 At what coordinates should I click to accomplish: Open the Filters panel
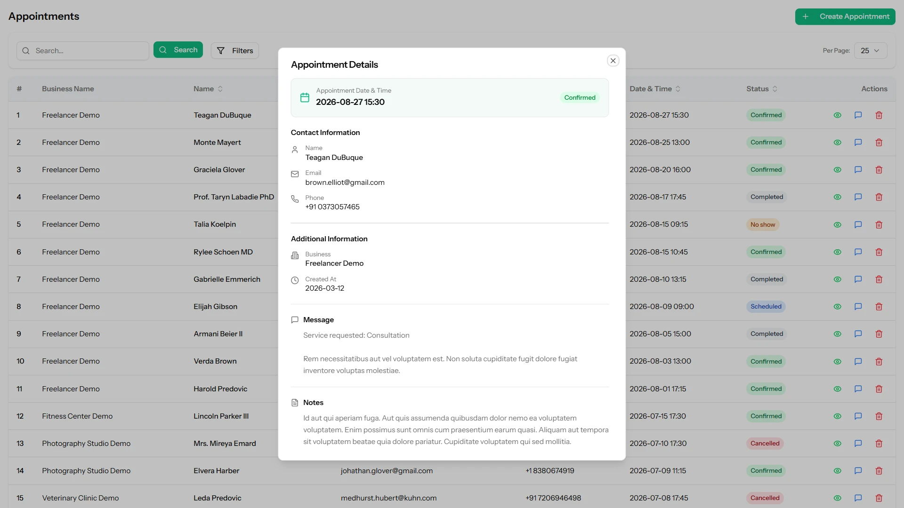[x=235, y=51]
